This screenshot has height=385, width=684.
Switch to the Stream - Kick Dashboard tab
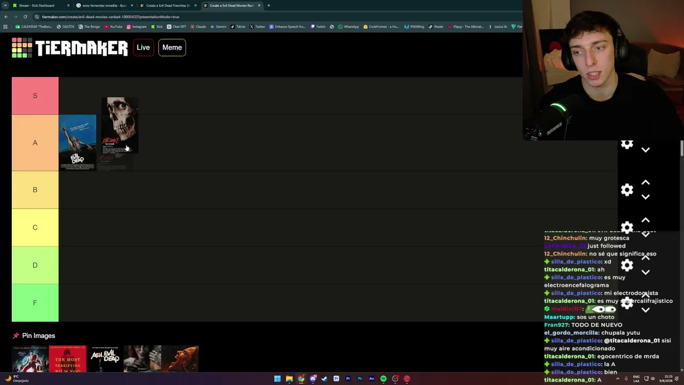click(x=42, y=5)
